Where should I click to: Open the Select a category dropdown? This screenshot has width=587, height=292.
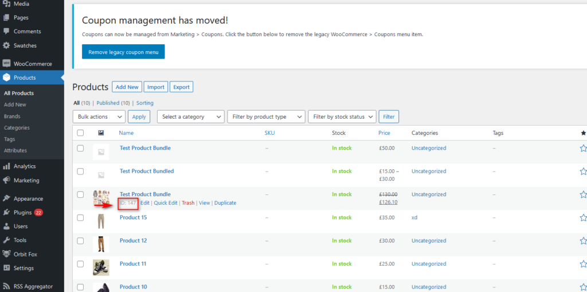coord(190,116)
